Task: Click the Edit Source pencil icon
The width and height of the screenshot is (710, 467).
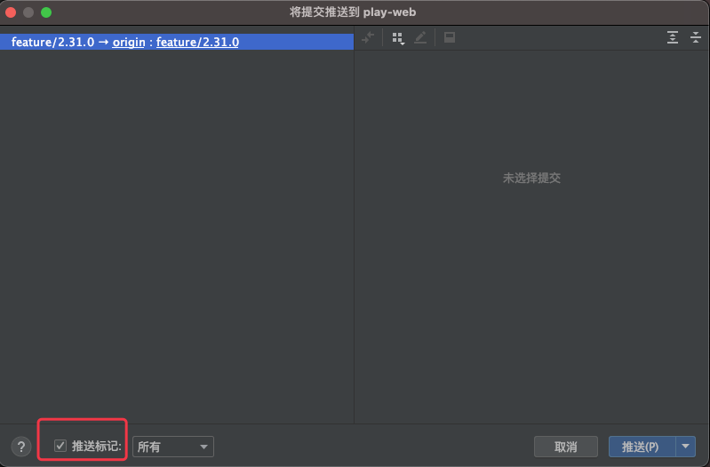Action: [x=420, y=37]
